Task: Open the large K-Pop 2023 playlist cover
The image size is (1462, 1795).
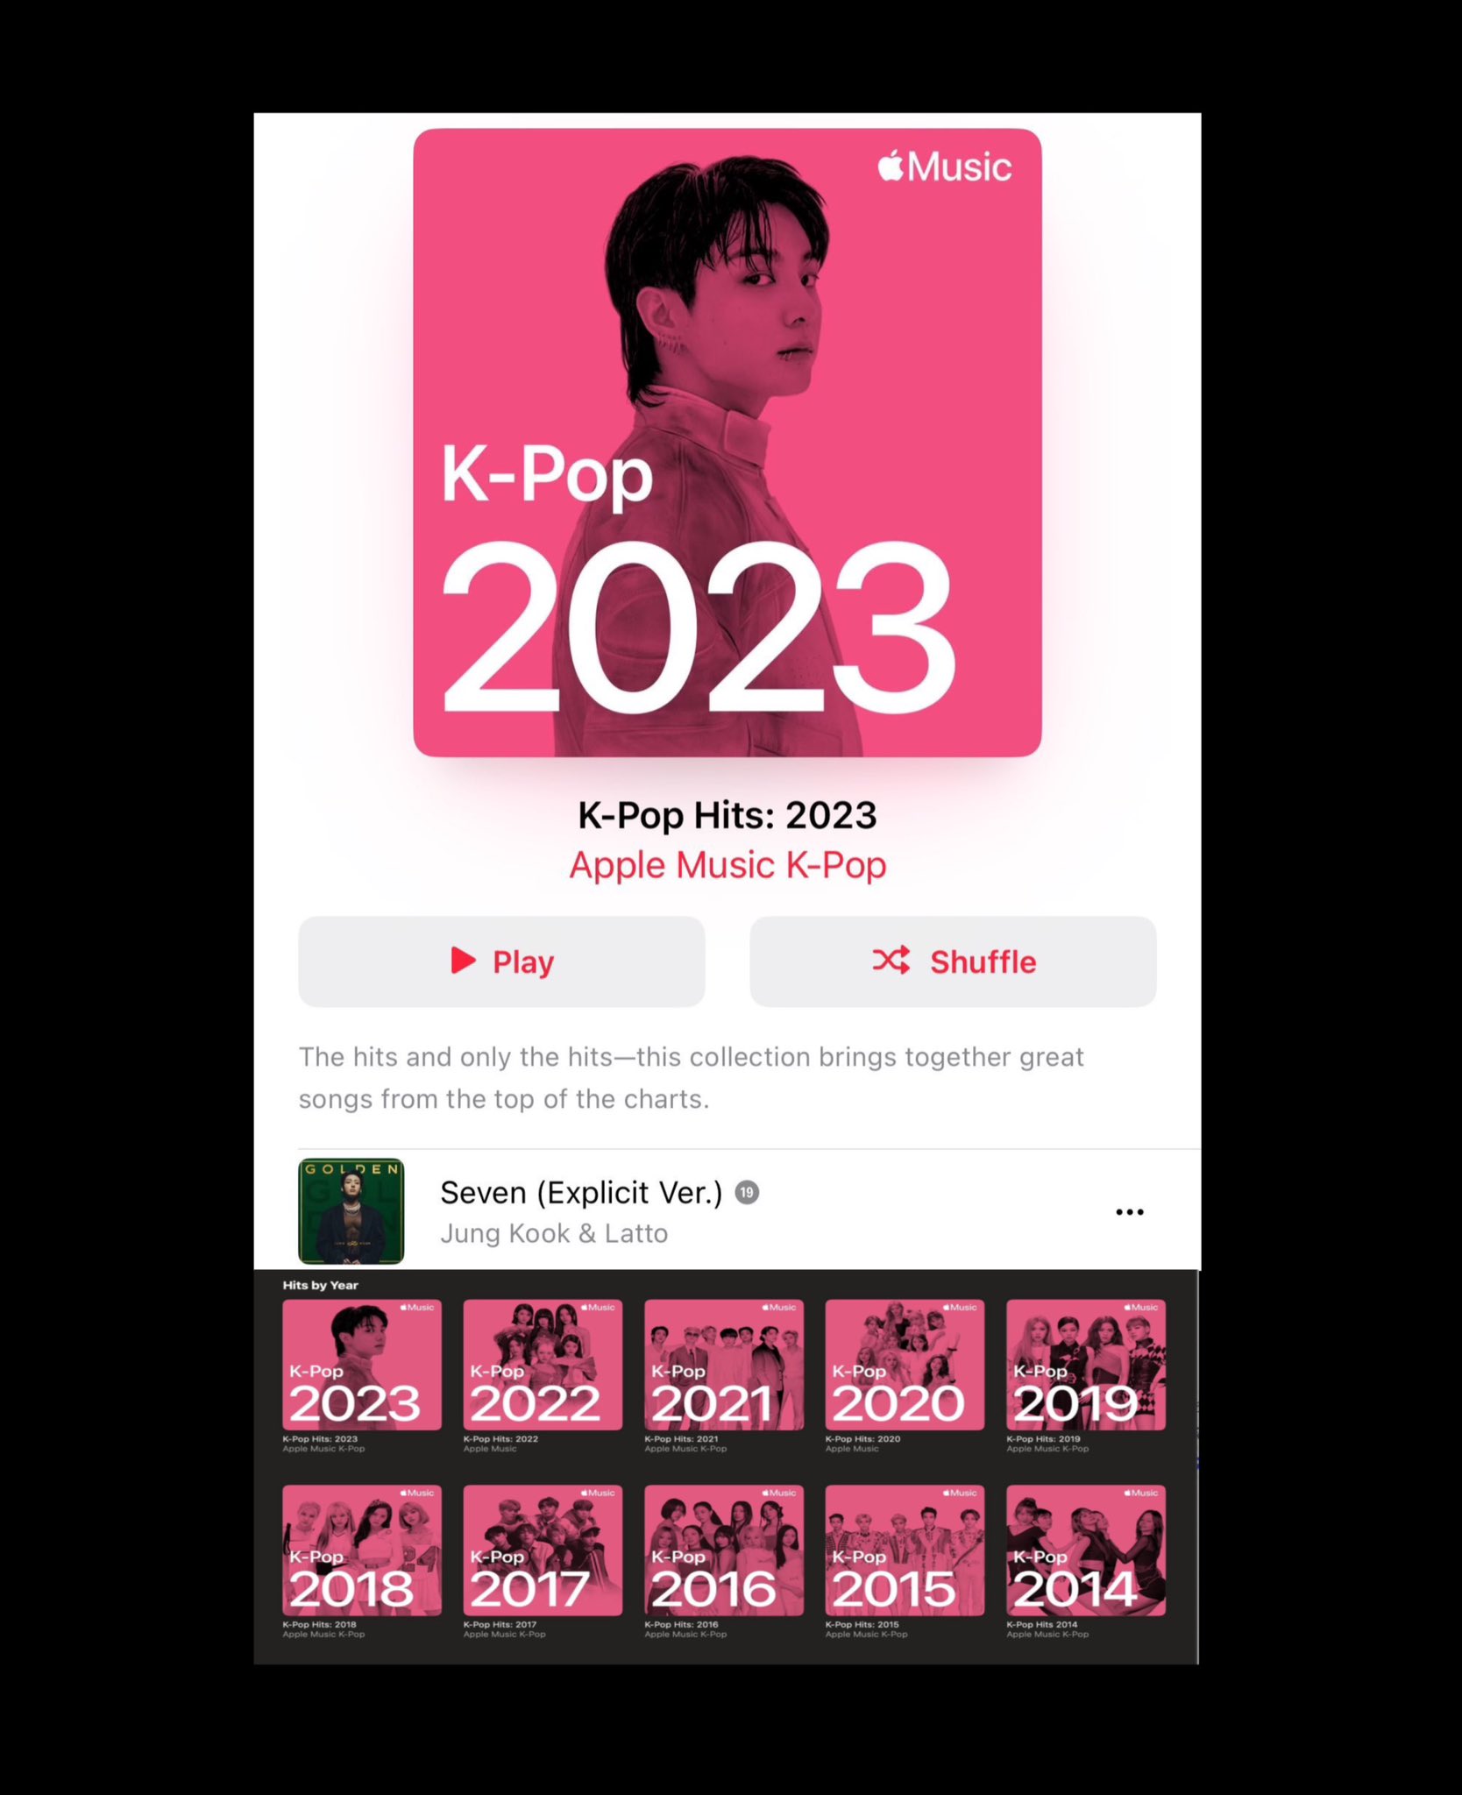Action: tap(727, 443)
